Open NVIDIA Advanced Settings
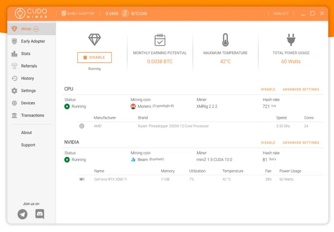The image size is (334, 232). pyautogui.click(x=301, y=142)
